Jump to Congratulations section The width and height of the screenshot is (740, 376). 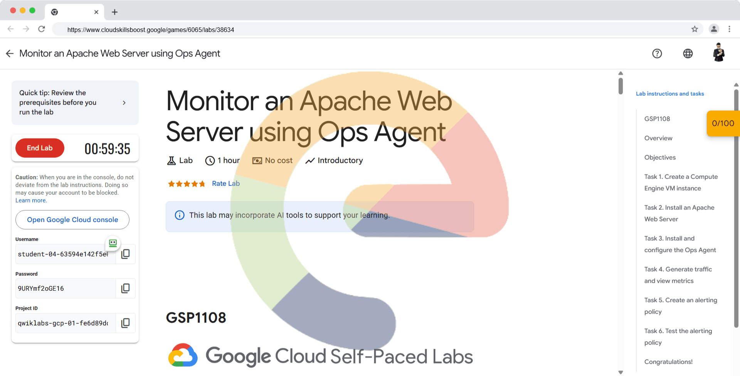coord(668,362)
